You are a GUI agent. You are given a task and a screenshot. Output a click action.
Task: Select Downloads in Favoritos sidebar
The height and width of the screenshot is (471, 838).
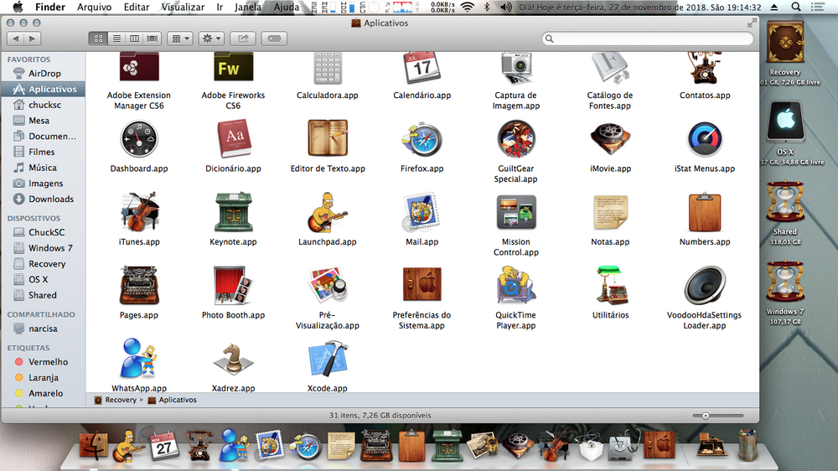[x=51, y=199]
